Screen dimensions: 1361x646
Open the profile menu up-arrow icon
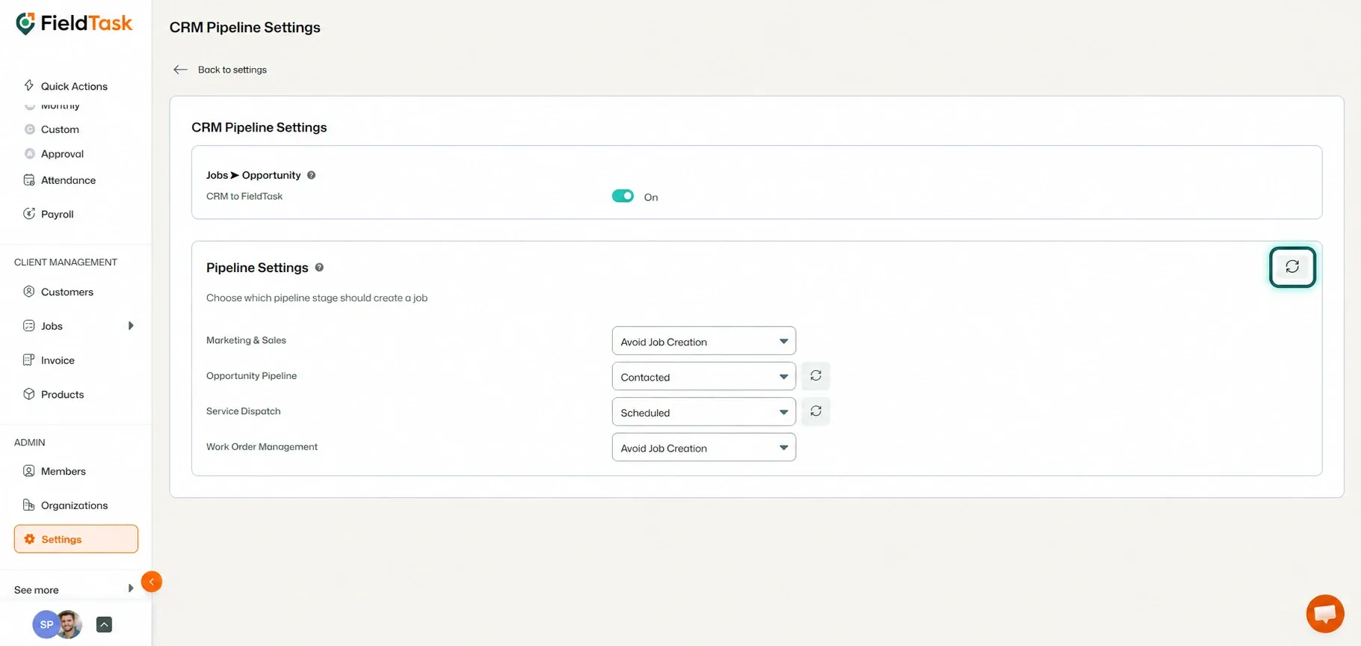click(104, 624)
